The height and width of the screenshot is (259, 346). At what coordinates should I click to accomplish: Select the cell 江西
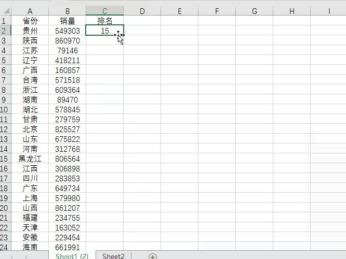[x=30, y=168]
